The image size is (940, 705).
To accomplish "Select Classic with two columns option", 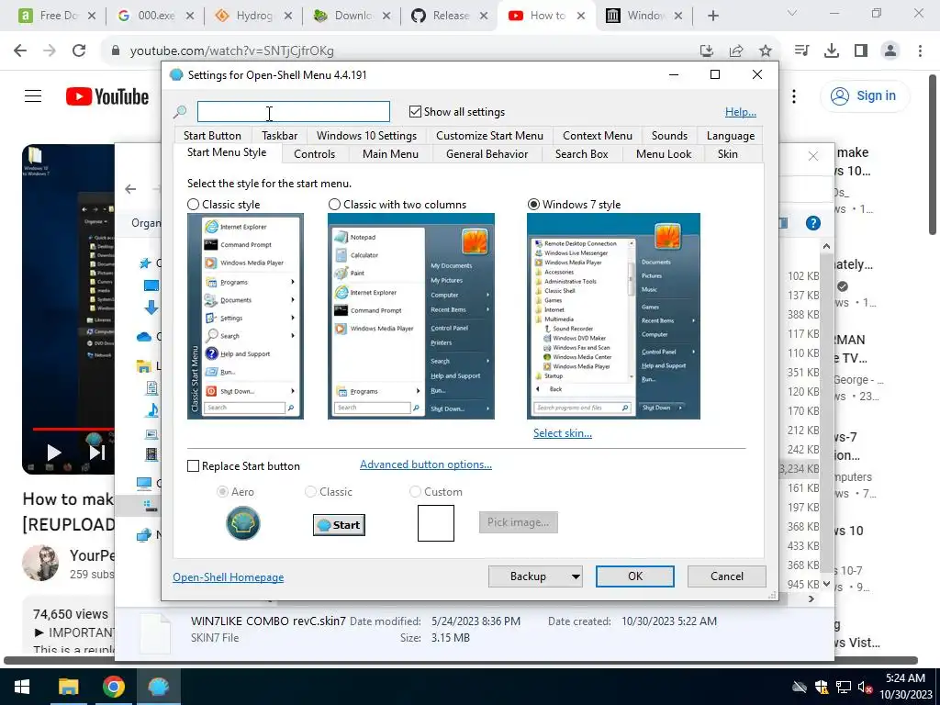I will click(x=334, y=205).
